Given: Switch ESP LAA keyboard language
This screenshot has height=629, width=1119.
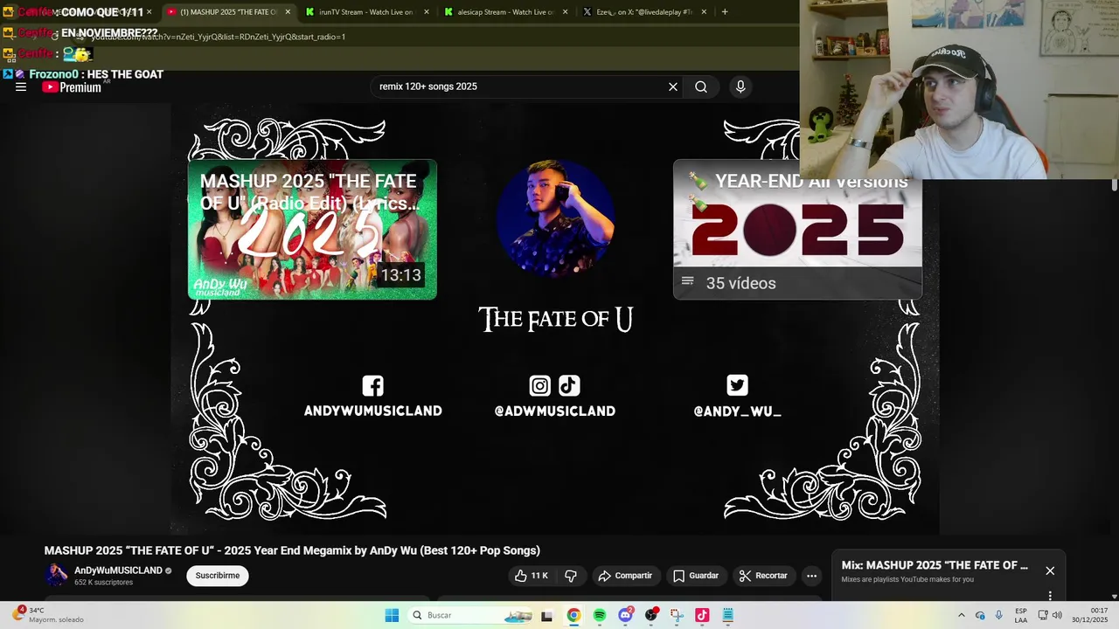Looking at the screenshot, I should coord(1021,615).
